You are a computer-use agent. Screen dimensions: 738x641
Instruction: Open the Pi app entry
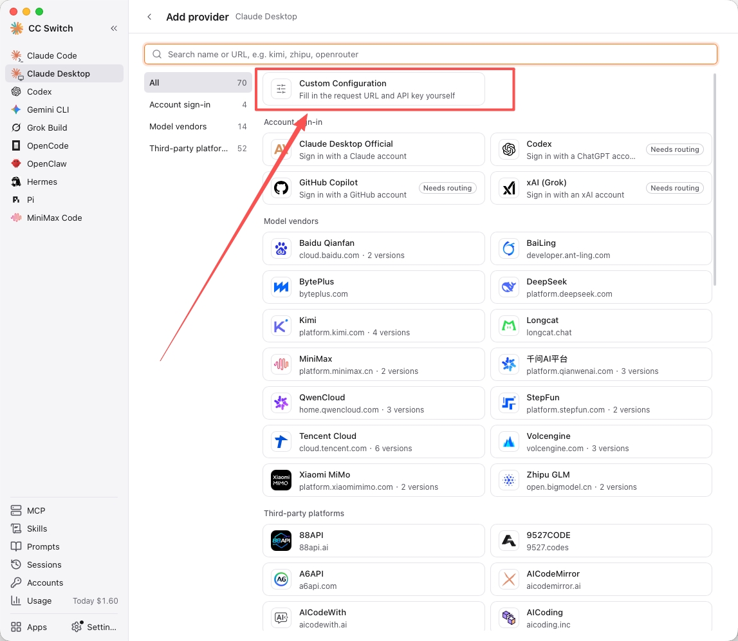click(x=64, y=200)
